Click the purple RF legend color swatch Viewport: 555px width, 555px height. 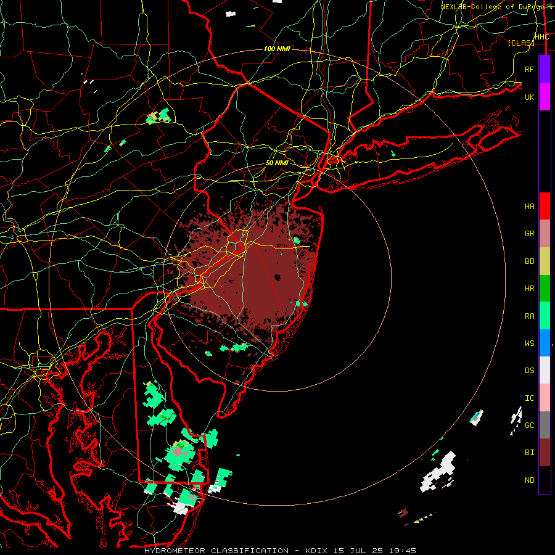545,69
